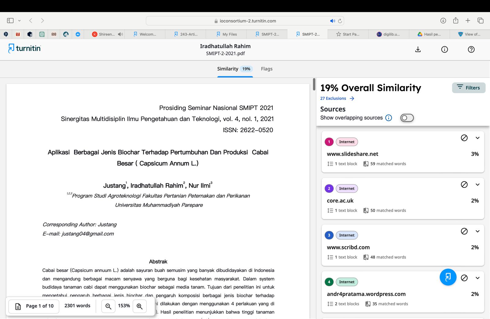Click the address bar URL field
Image resolution: width=490 pixels, height=319 pixels.
coord(245,21)
